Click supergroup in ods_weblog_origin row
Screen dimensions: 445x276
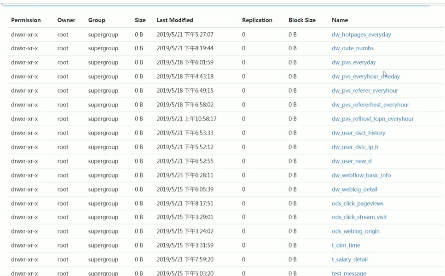[x=103, y=231]
